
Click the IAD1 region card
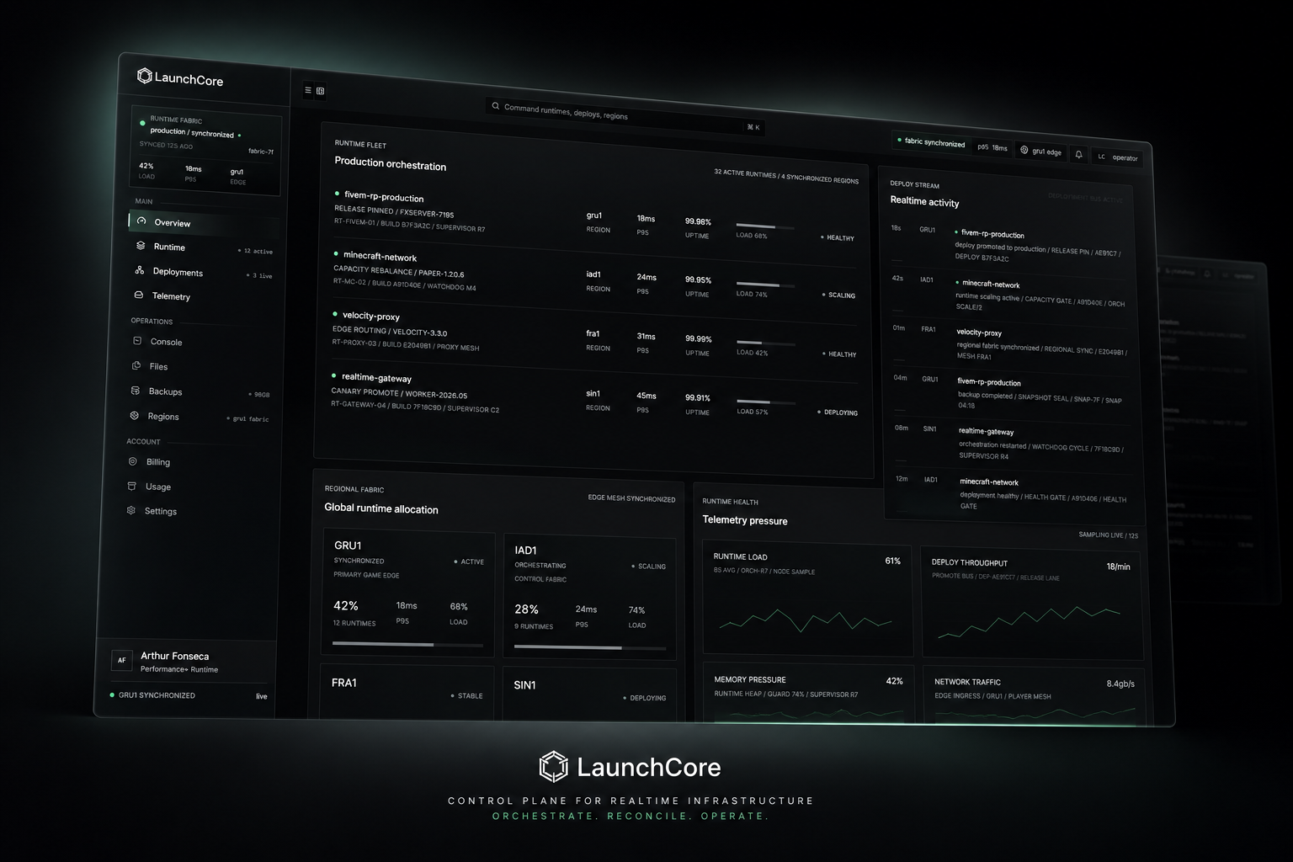point(589,596)
